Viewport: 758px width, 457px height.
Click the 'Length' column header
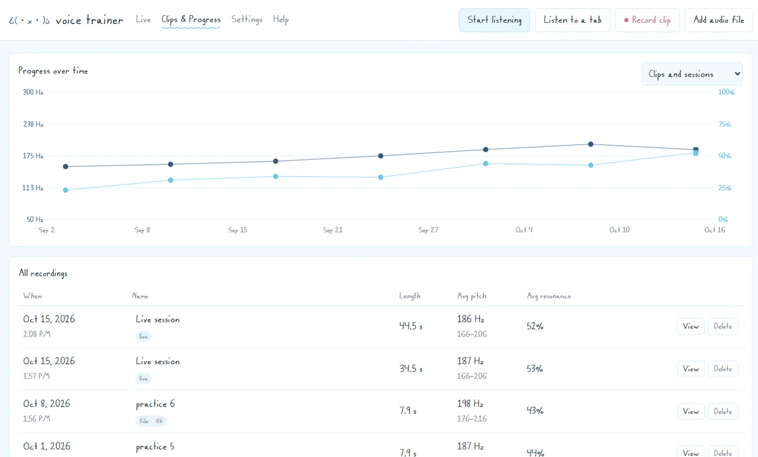point(409,296)
